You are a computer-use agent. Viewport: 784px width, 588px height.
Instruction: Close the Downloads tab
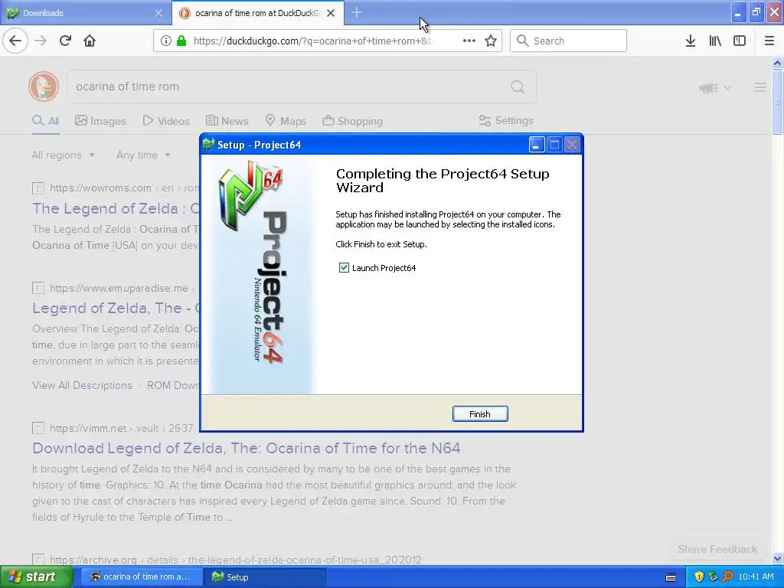point(158,13)
